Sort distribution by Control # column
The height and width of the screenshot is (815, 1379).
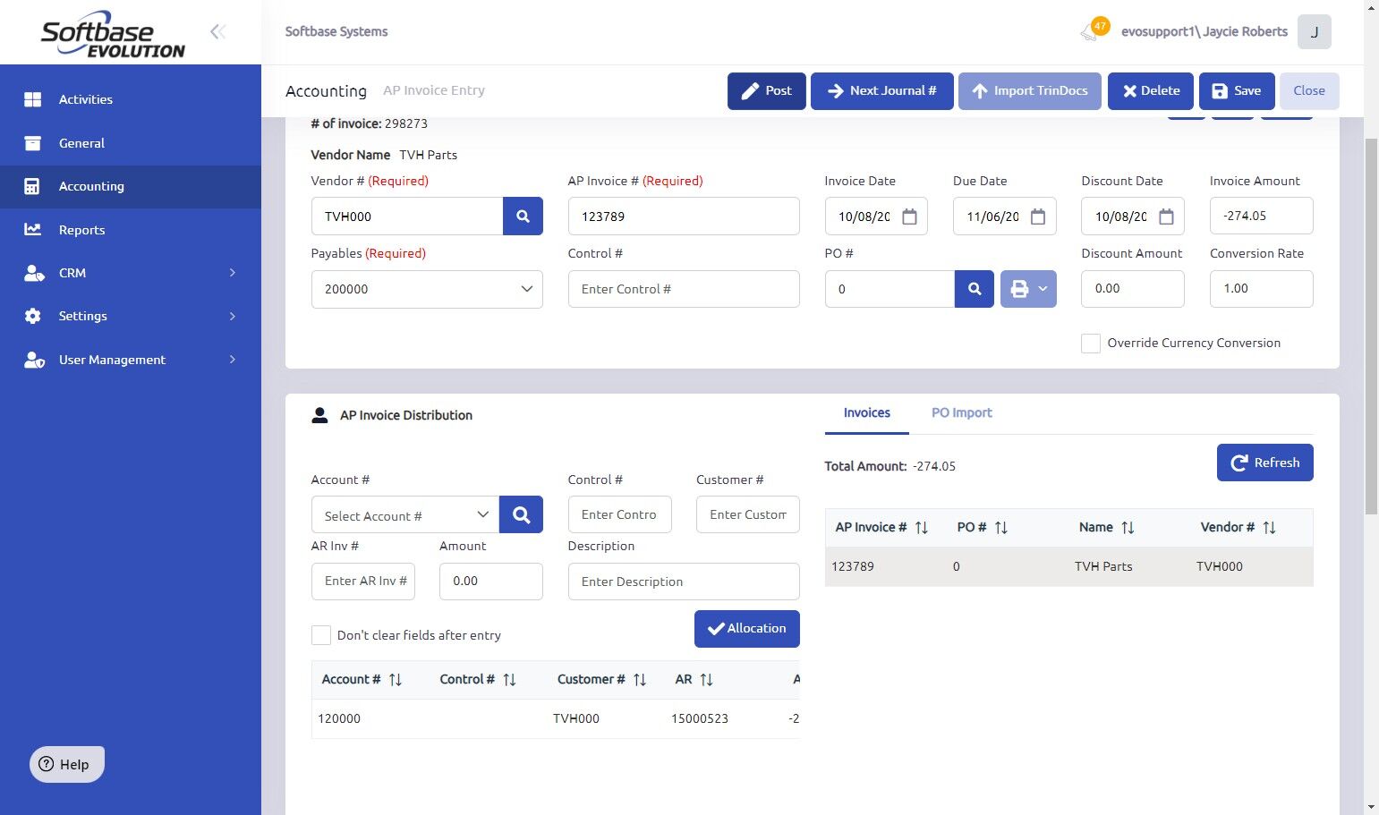coord(509,680)
